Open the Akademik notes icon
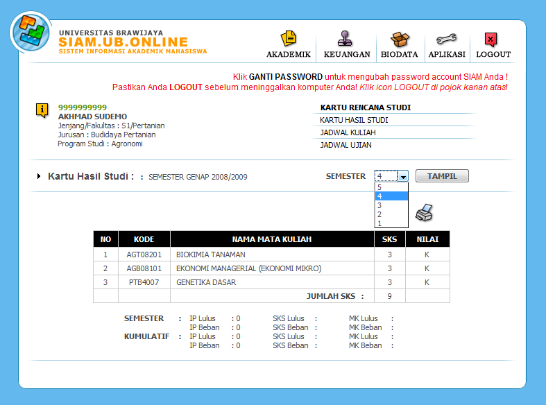 click(289, 38)
